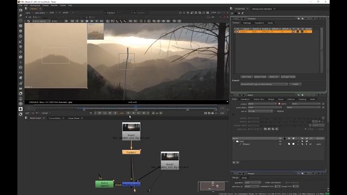
Task: Open the Keyer nodes toolbar menu
Action: pyautogui.click(x=21, y=42)
